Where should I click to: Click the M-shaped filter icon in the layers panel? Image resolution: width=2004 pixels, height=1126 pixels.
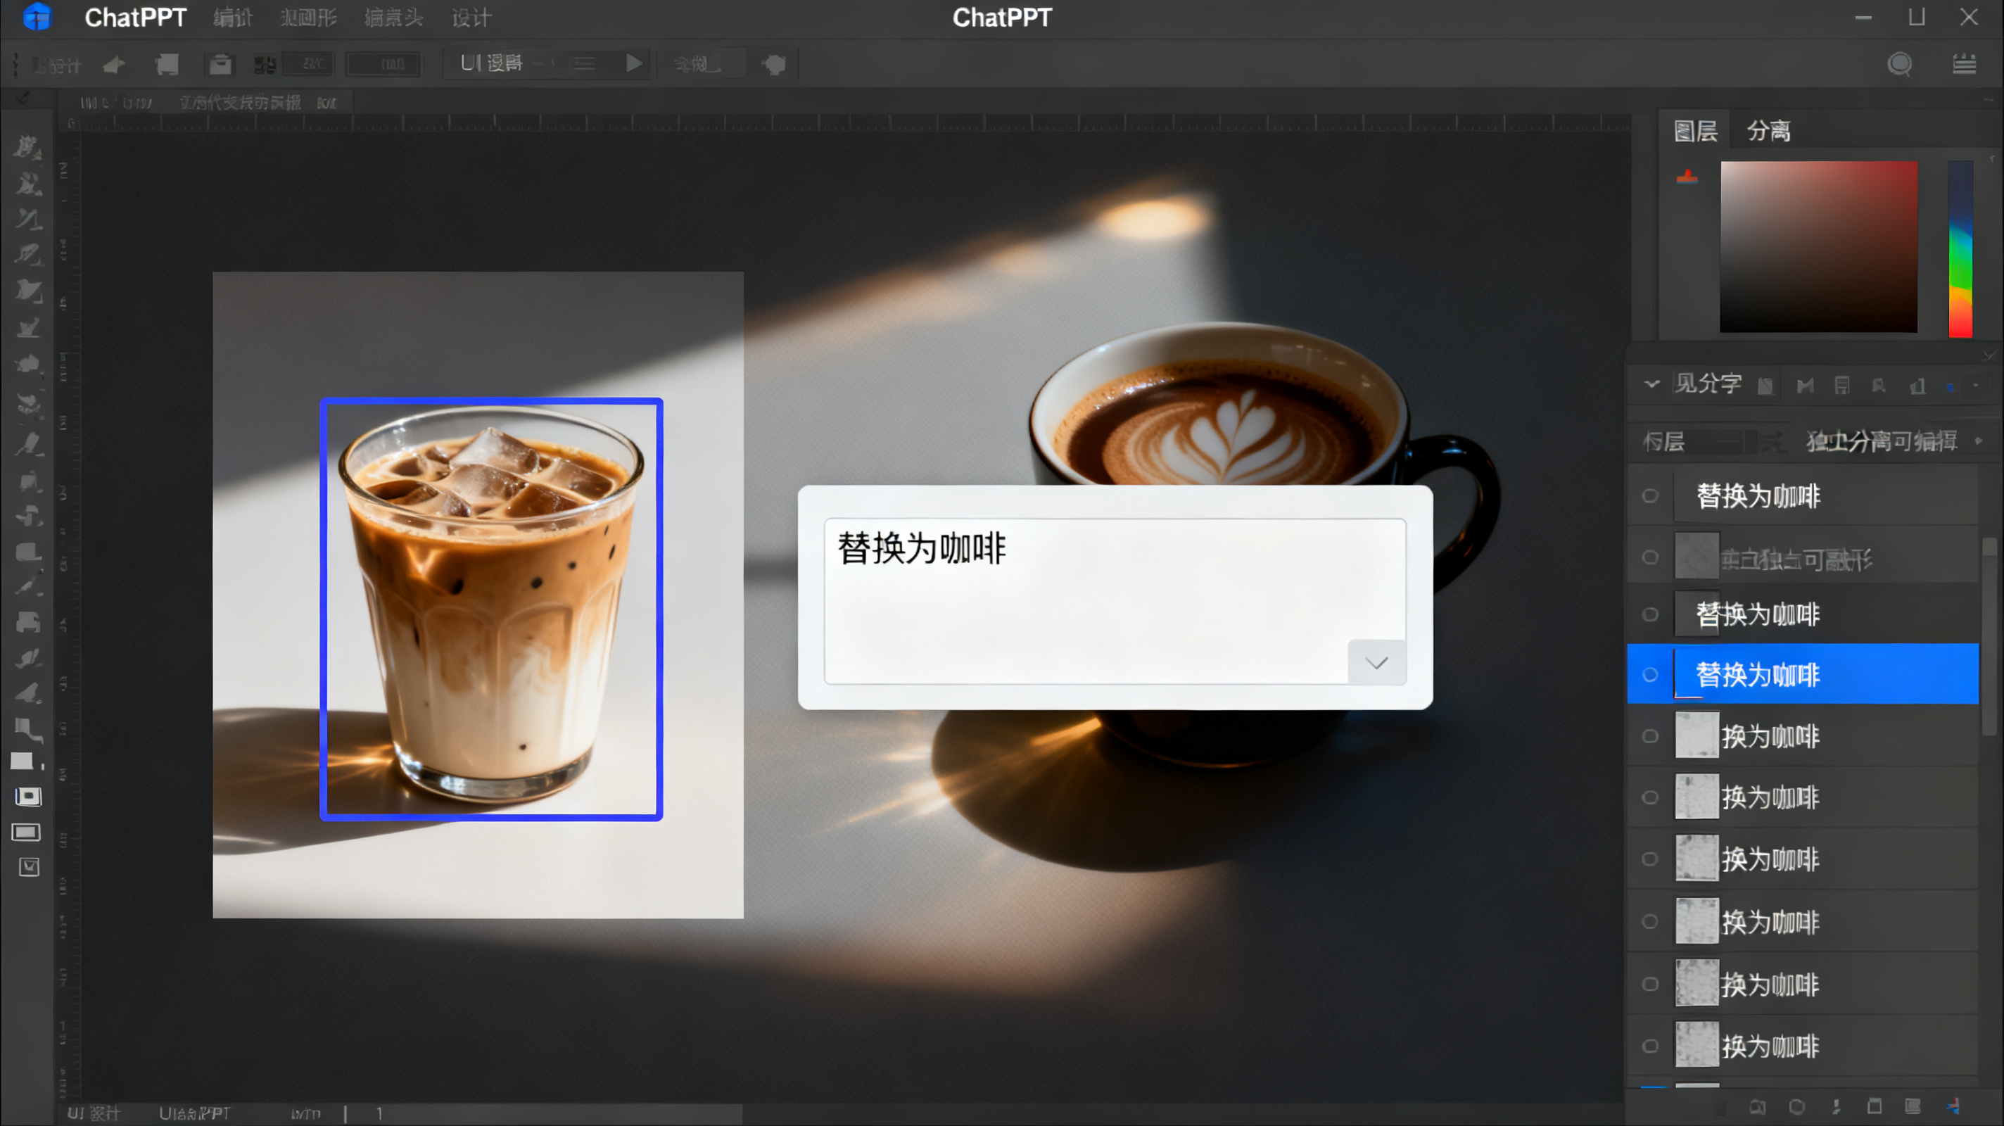1805,385
